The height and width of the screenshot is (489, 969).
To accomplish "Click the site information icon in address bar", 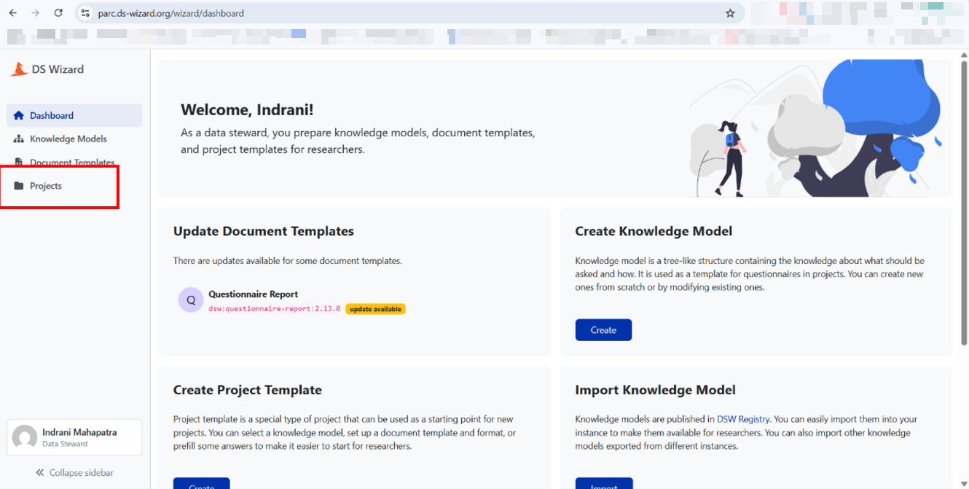I will [85, 13].
